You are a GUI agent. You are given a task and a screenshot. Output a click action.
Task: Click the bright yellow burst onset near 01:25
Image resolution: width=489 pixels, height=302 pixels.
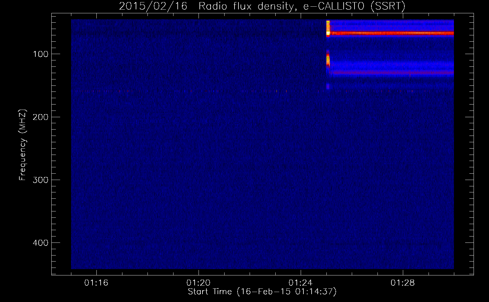coord(328,28)
